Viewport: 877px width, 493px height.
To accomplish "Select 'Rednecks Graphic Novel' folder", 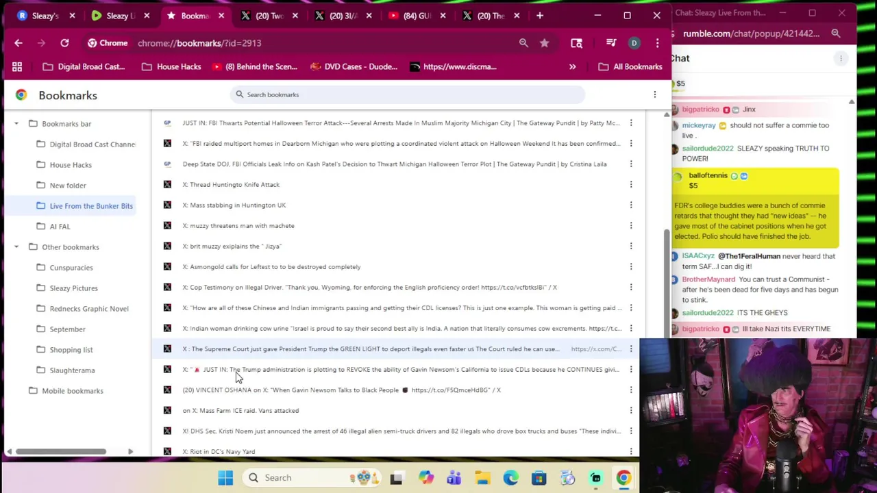I will click(82, 308).
